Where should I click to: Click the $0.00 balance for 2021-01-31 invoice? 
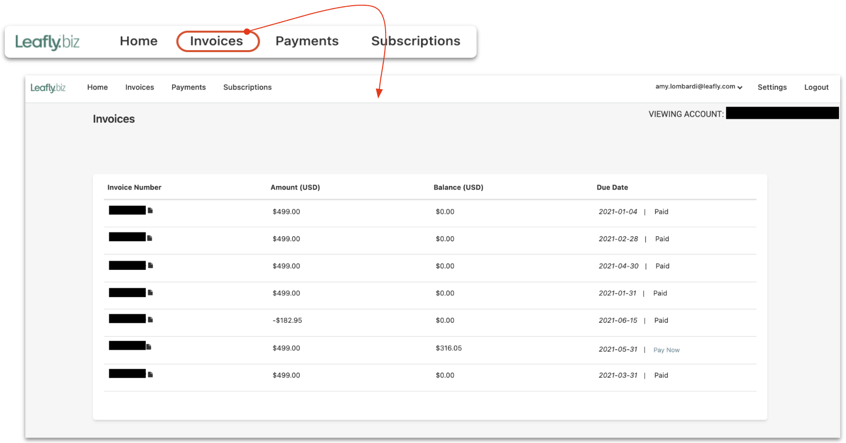445,293
